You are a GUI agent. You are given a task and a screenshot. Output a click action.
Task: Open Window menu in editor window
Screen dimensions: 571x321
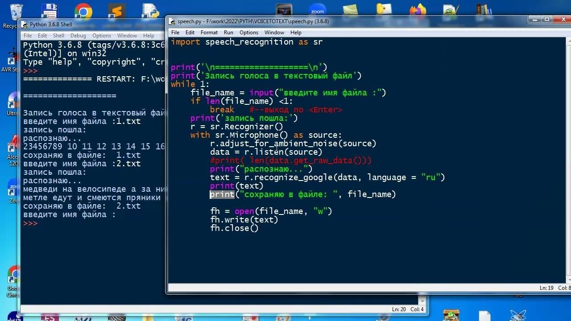[274, 33]
